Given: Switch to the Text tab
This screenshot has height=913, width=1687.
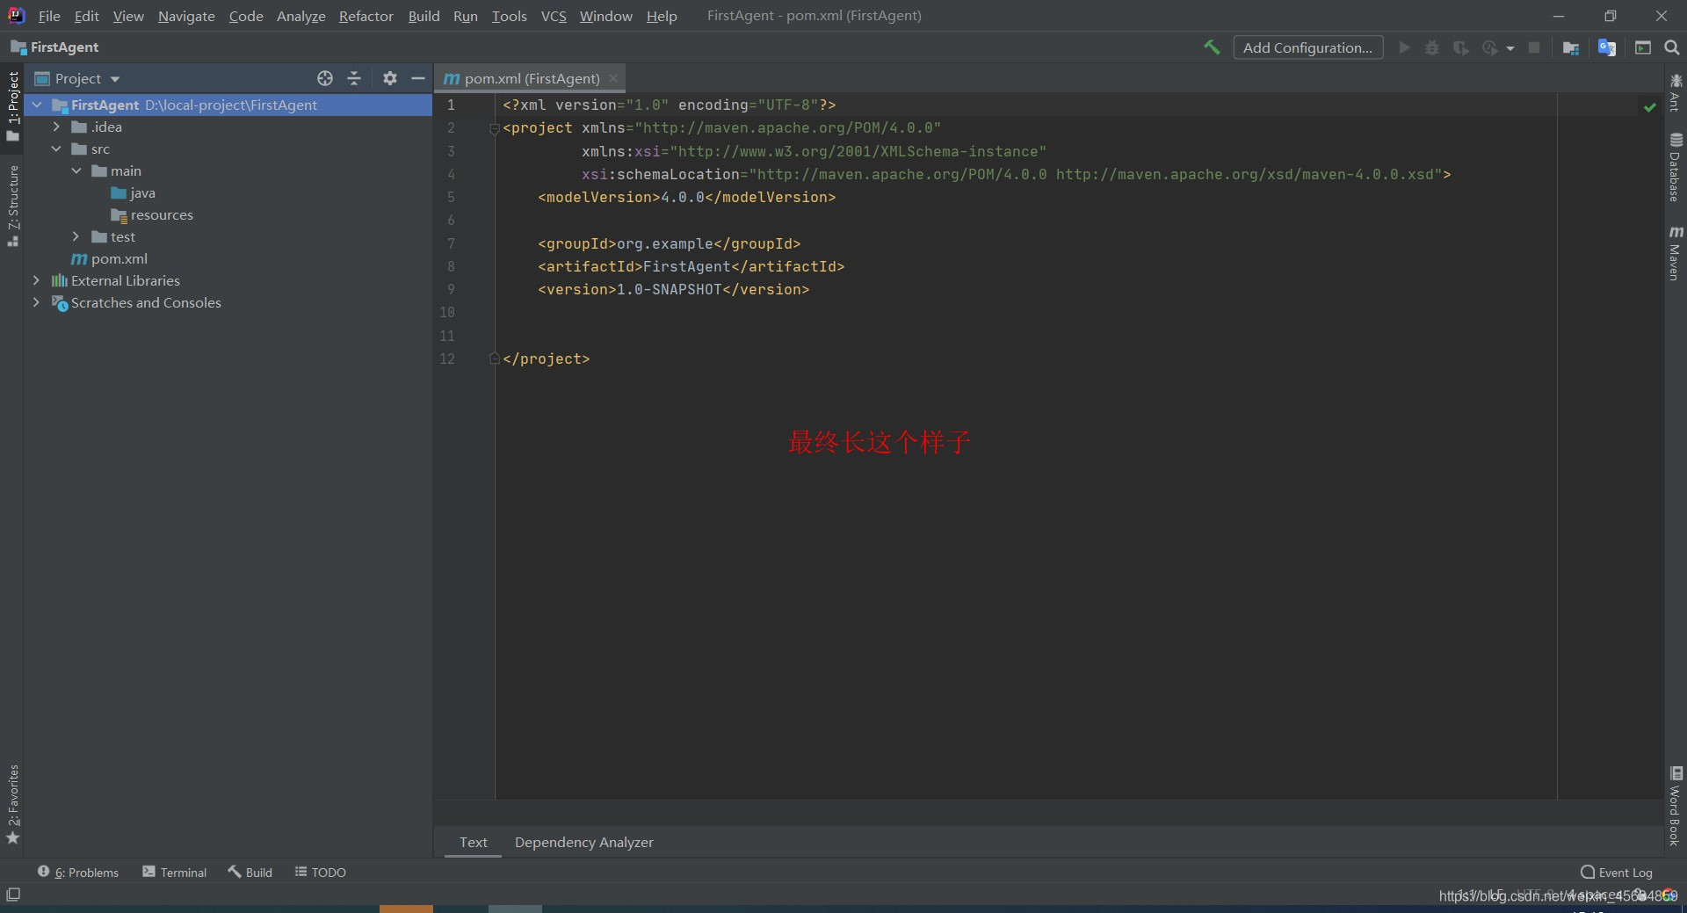Looking at the screenshot, I should [473, 842].
